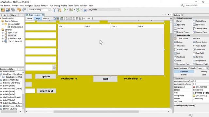Click the Preview Design icon
The image size is (209, 117).
point(62,19)
